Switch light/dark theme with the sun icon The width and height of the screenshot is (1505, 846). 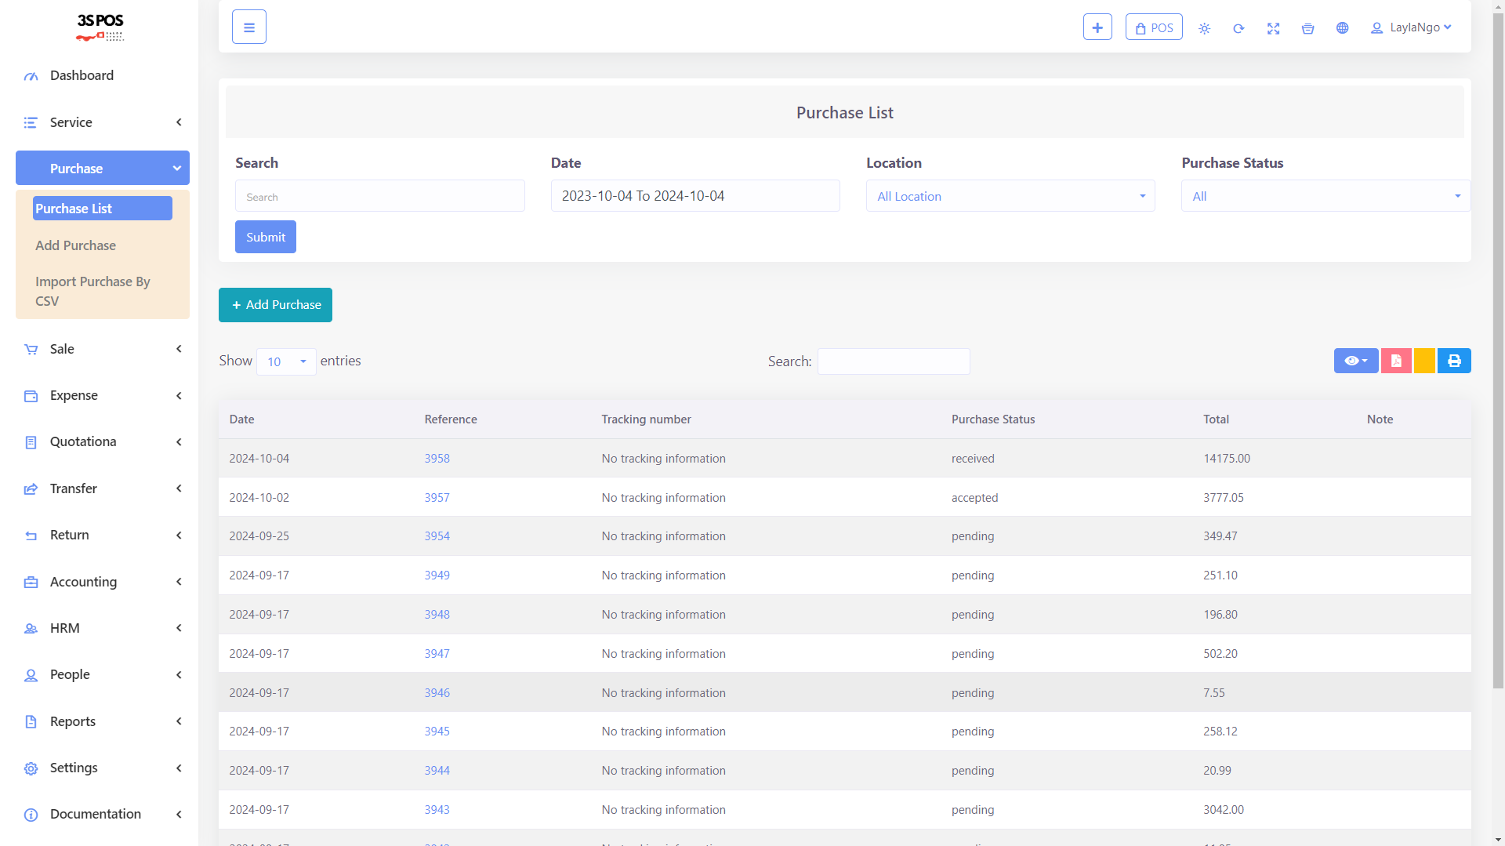[1204, 29]
